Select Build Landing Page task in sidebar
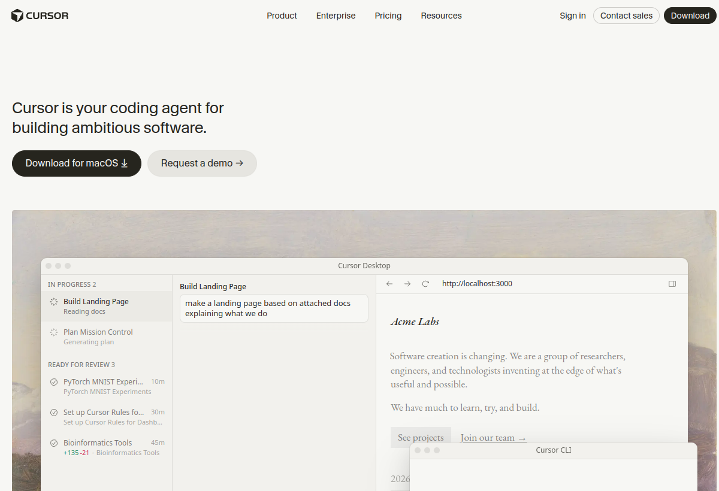Viewport: 719px width, 491px height. 107,306
